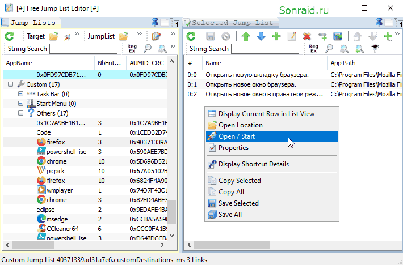Add category with dashed green plus
The width and height of the screenshot is (403, 265).
388,36
